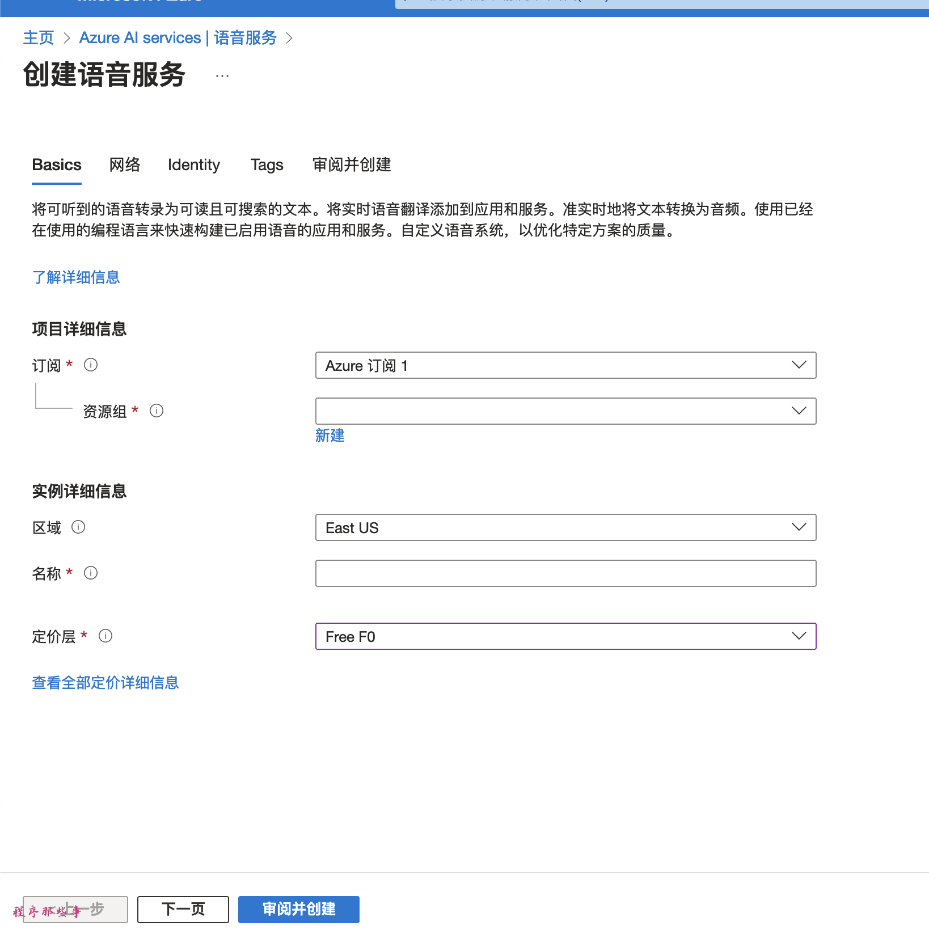Click the info icon beside 资源组
The image size is (929, 930).
coord(157,411)
